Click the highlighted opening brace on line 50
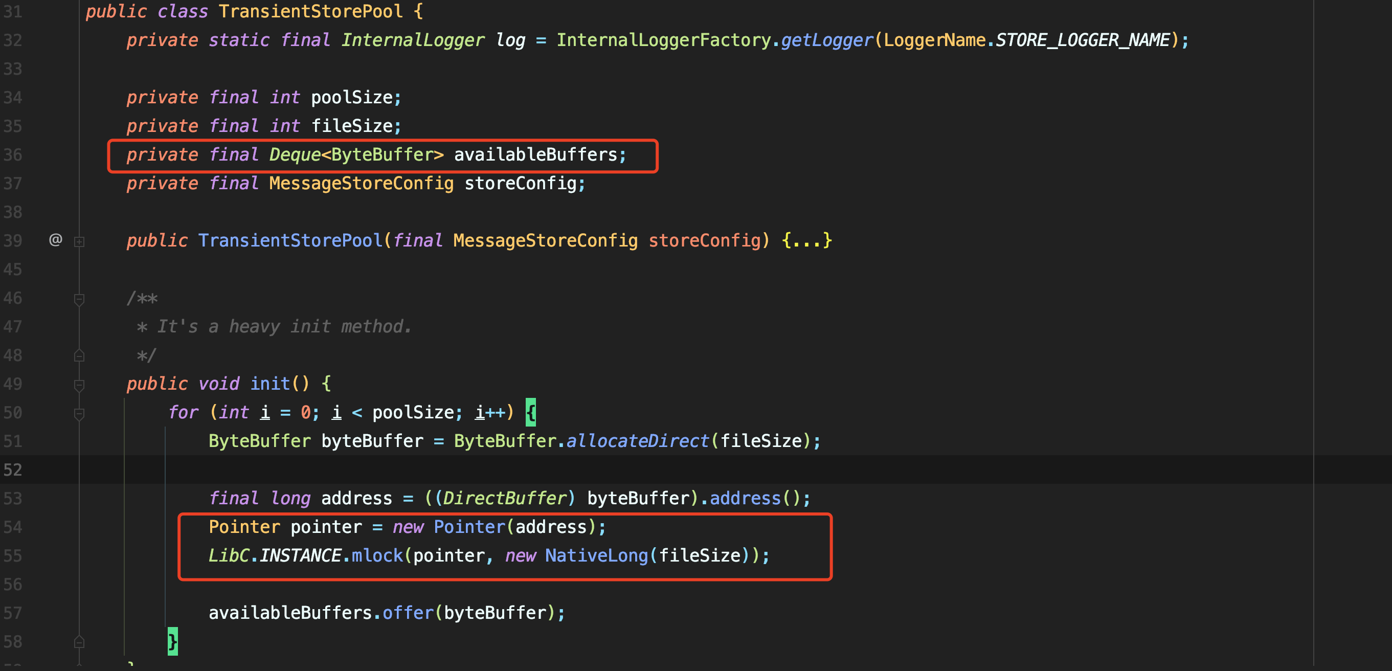 [531, 412]
